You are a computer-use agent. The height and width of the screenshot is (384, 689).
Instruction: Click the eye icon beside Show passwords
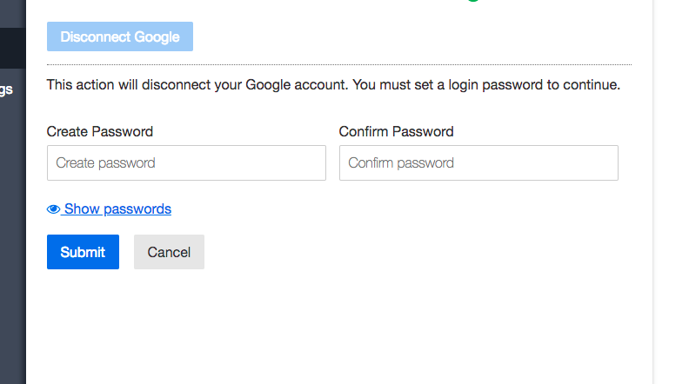tap(53, 209)
